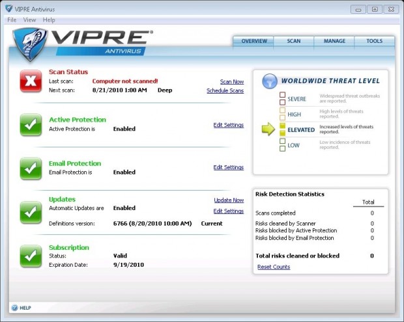Click the 'Risks cleaned by Scanner' row

pyautogui.click(x=315, y=224)
